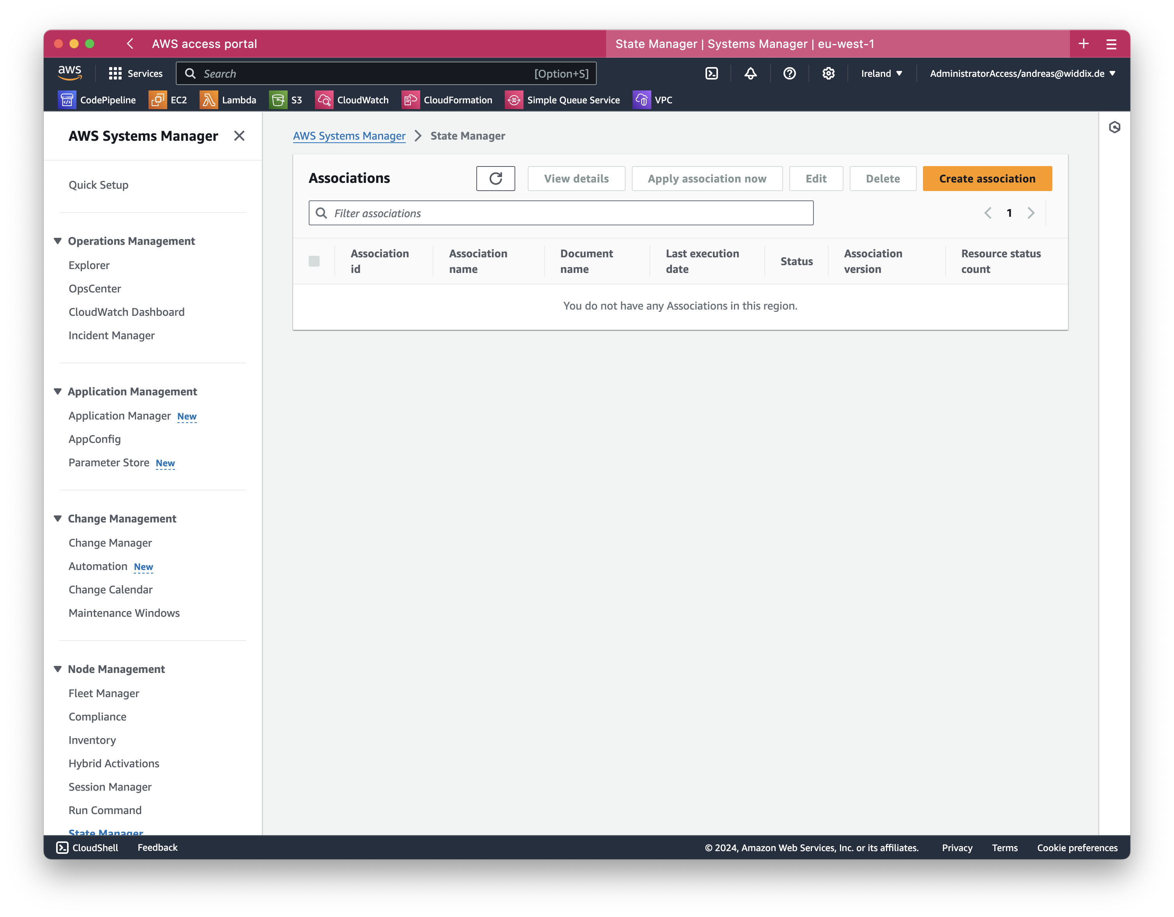Open Change Manager in sidebar
Screen dimensions: 1174x917
click(110, 543)
